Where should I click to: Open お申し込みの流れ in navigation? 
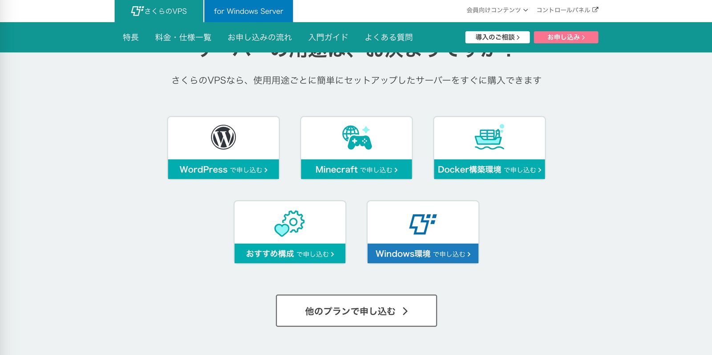[259, 37]
